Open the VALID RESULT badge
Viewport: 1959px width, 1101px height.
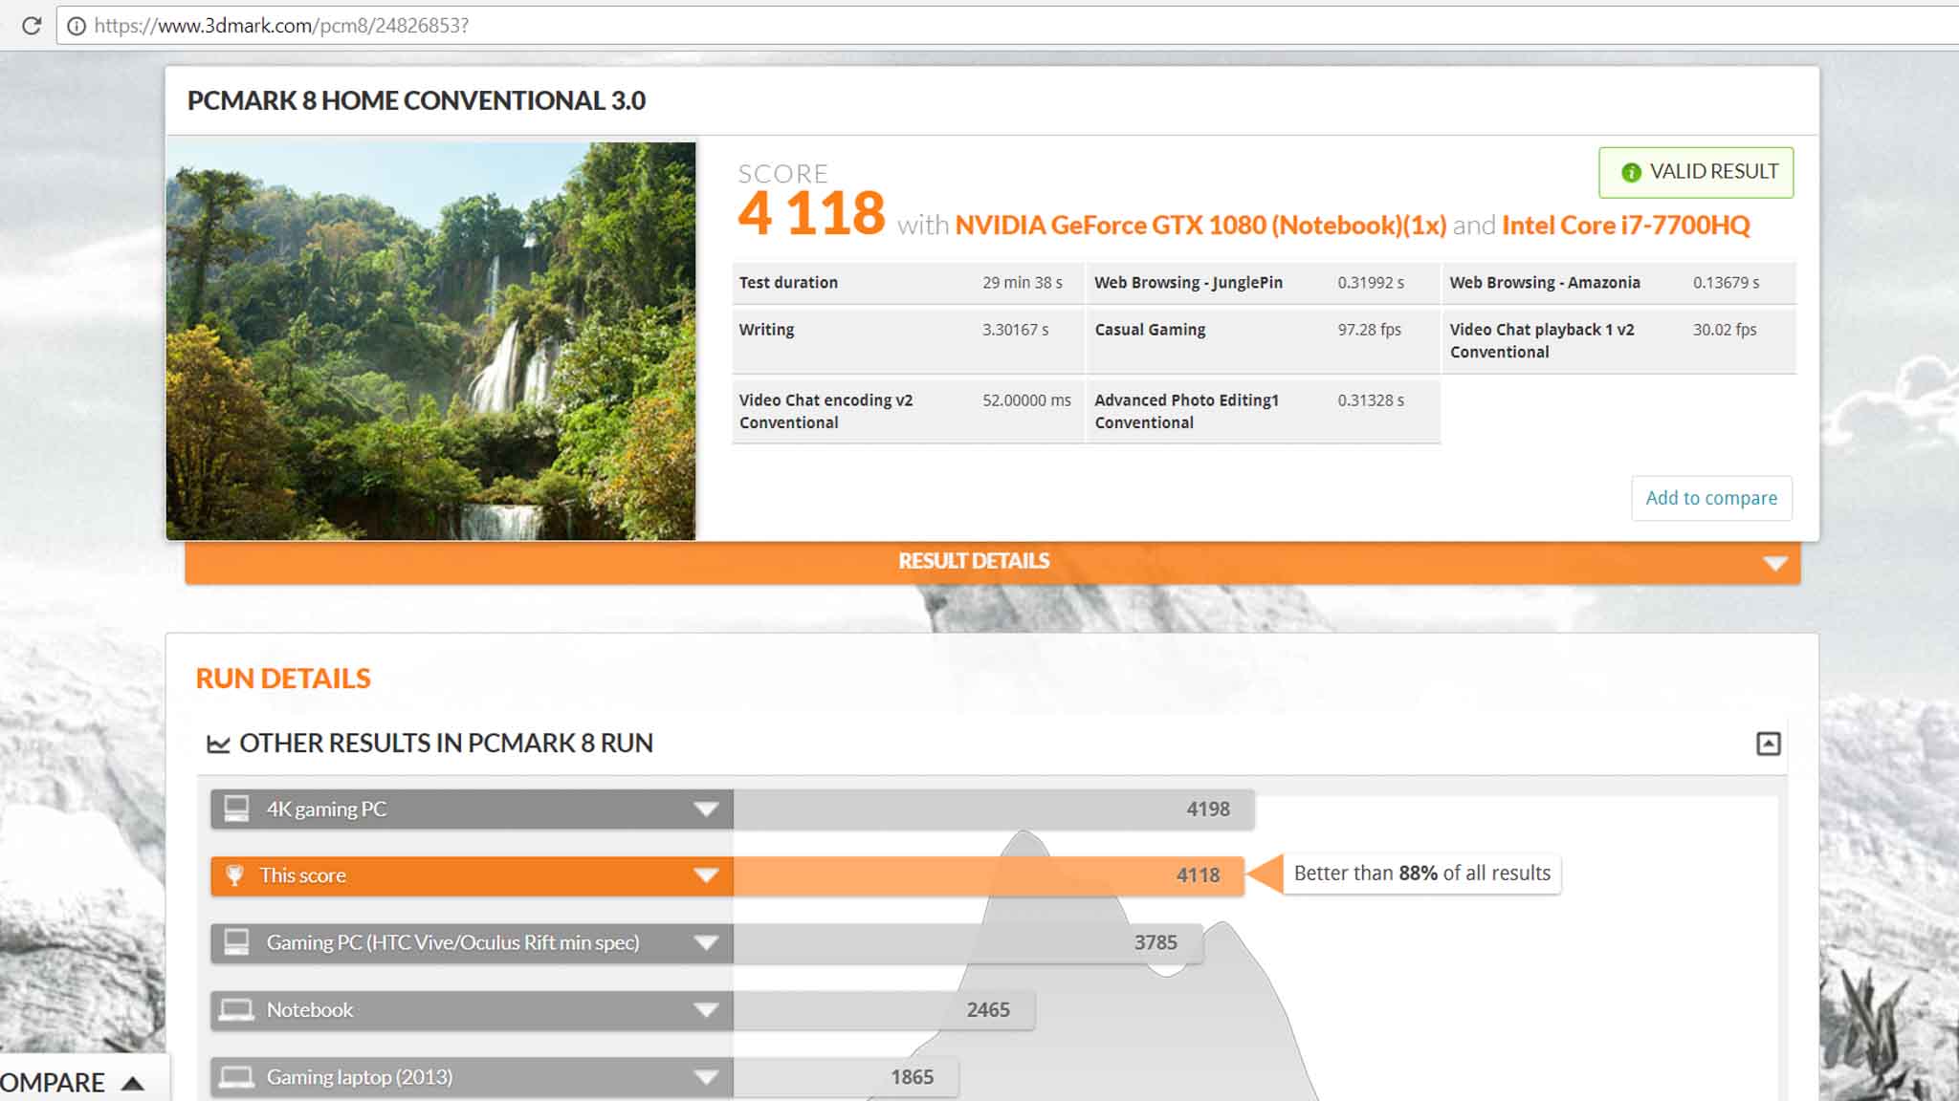click(x=1696, y=172)
